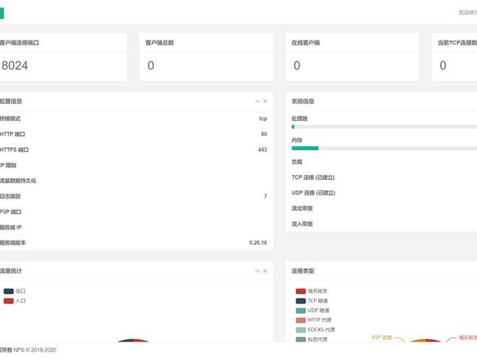The image size is (477, 358).
Task: Toggle the HTTP 代理 legend swatch
Action: [301, 320]
